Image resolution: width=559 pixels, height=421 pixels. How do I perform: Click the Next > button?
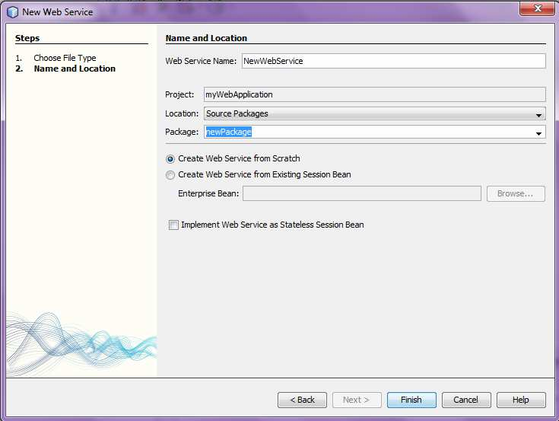coord(357,400)
